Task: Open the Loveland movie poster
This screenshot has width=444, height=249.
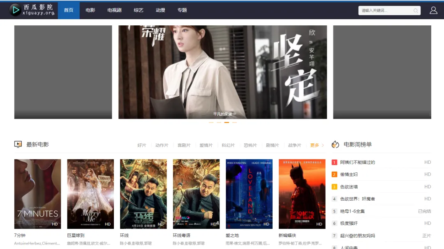Action: coord(249,194)
